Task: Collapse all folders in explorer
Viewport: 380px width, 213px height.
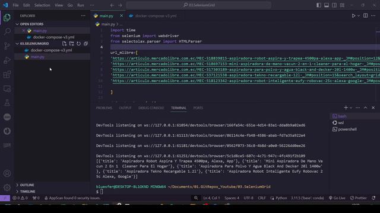Action: 85,44
